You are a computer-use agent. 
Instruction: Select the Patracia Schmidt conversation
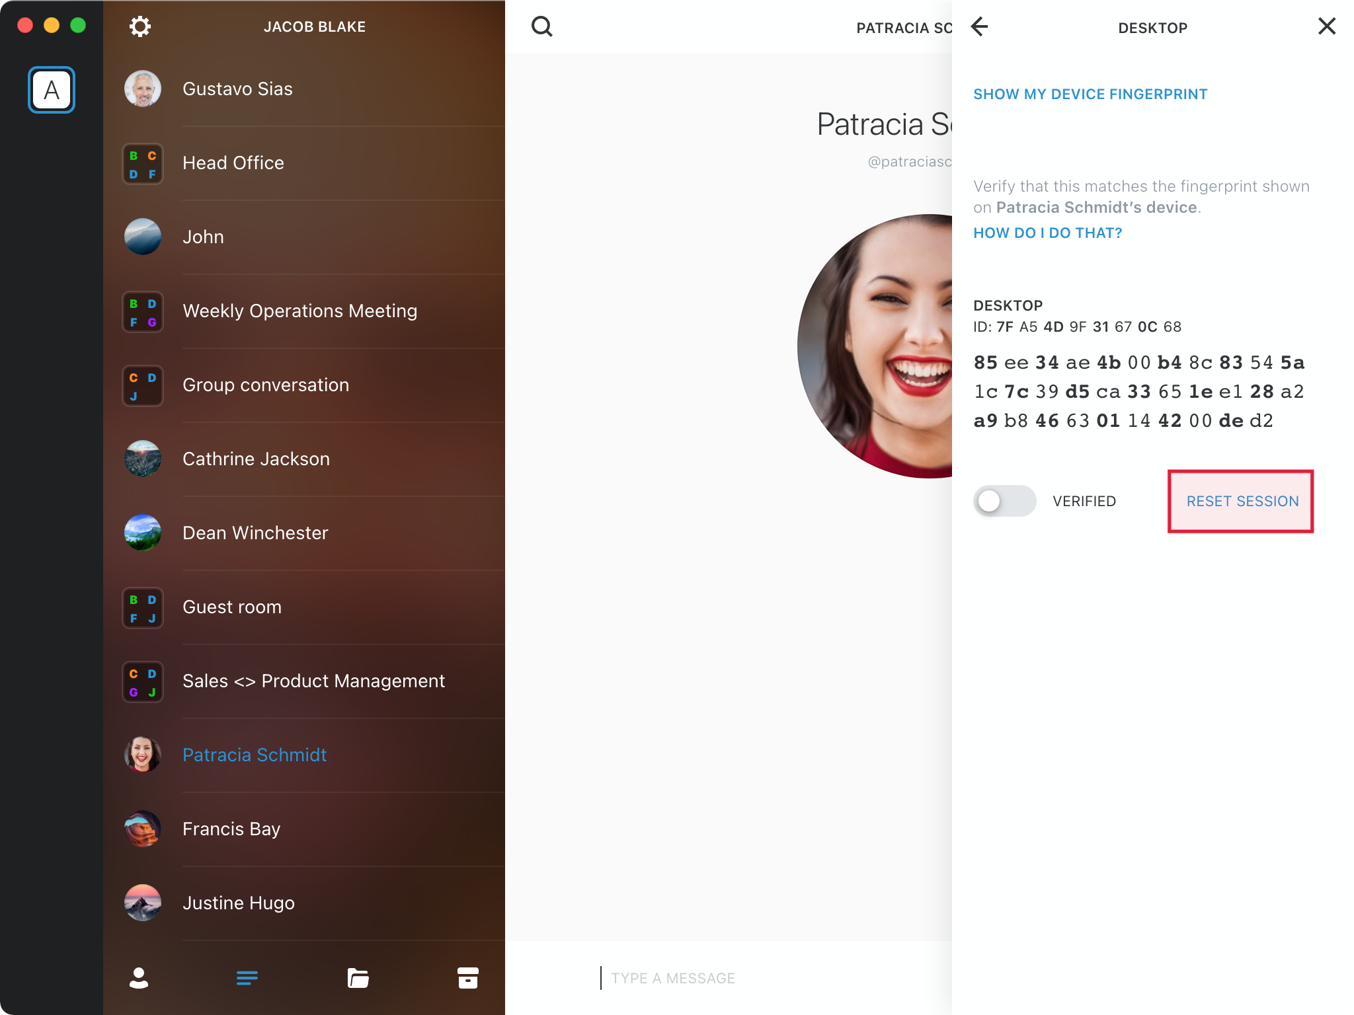255,755
